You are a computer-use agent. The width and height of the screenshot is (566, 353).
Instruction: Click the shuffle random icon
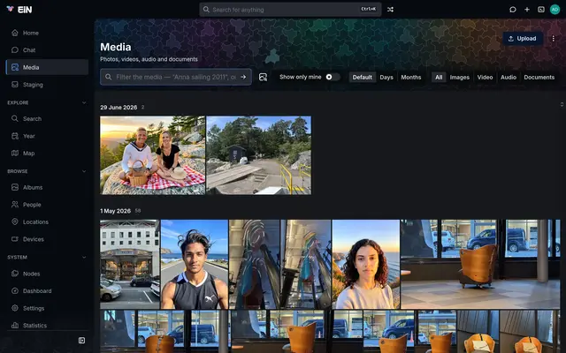[390, 10]
